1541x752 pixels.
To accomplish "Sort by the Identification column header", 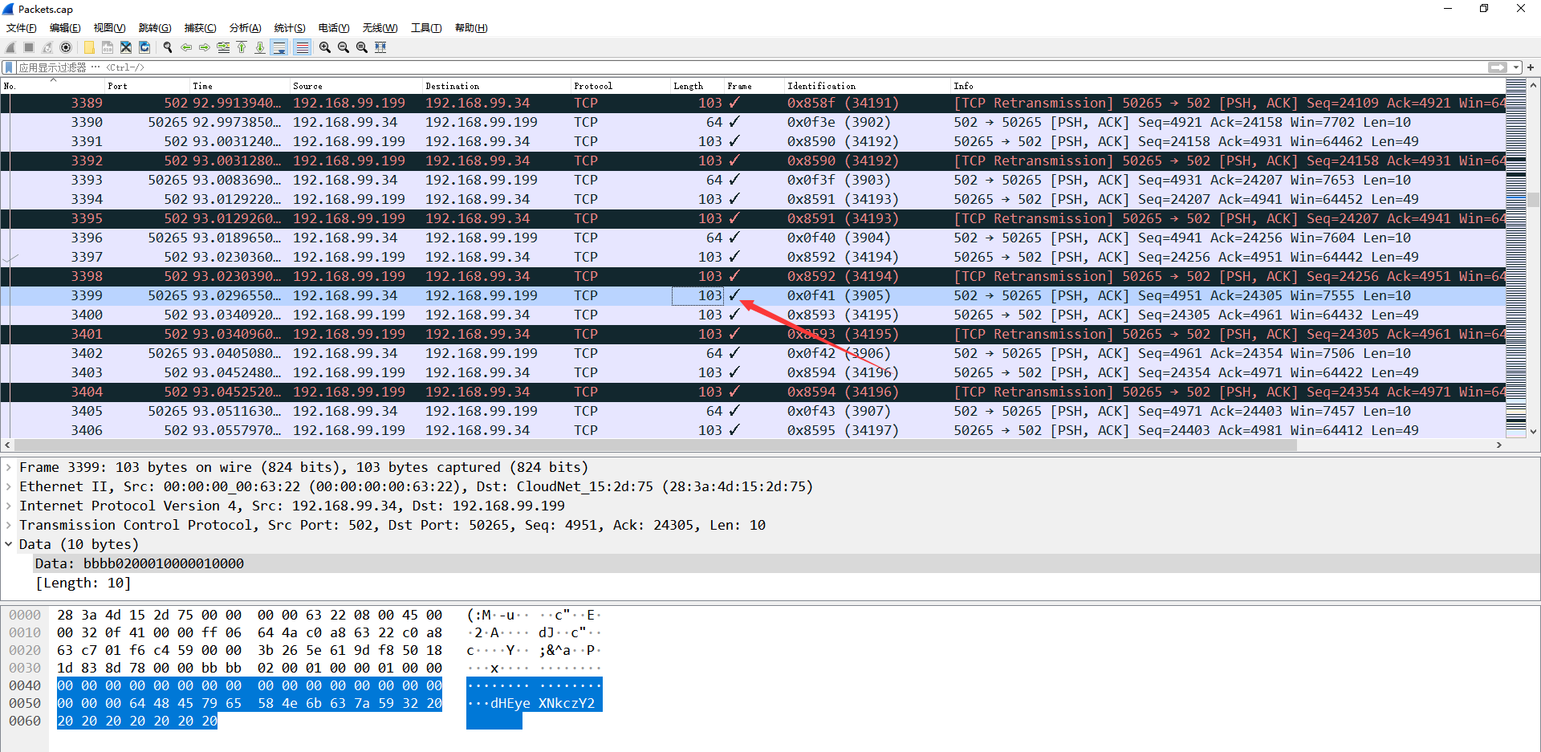I will click(868, 86).
